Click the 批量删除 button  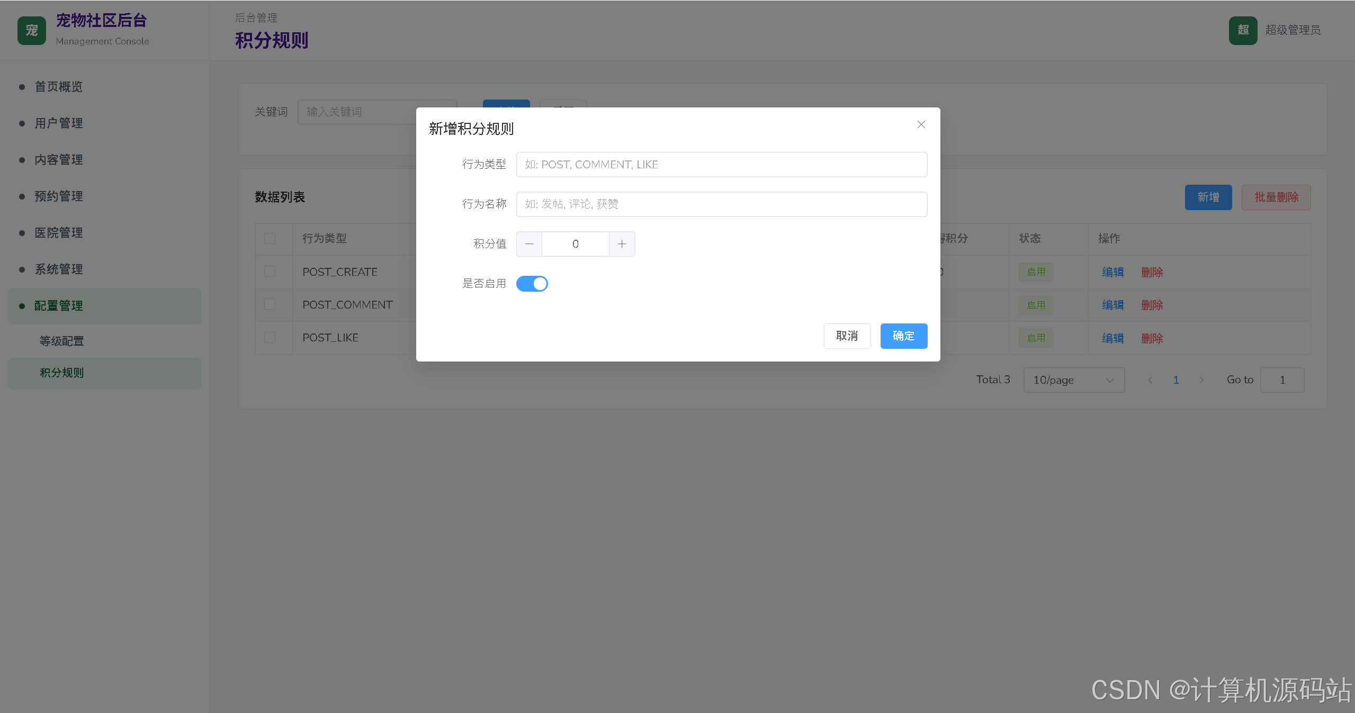[1276, 197]
